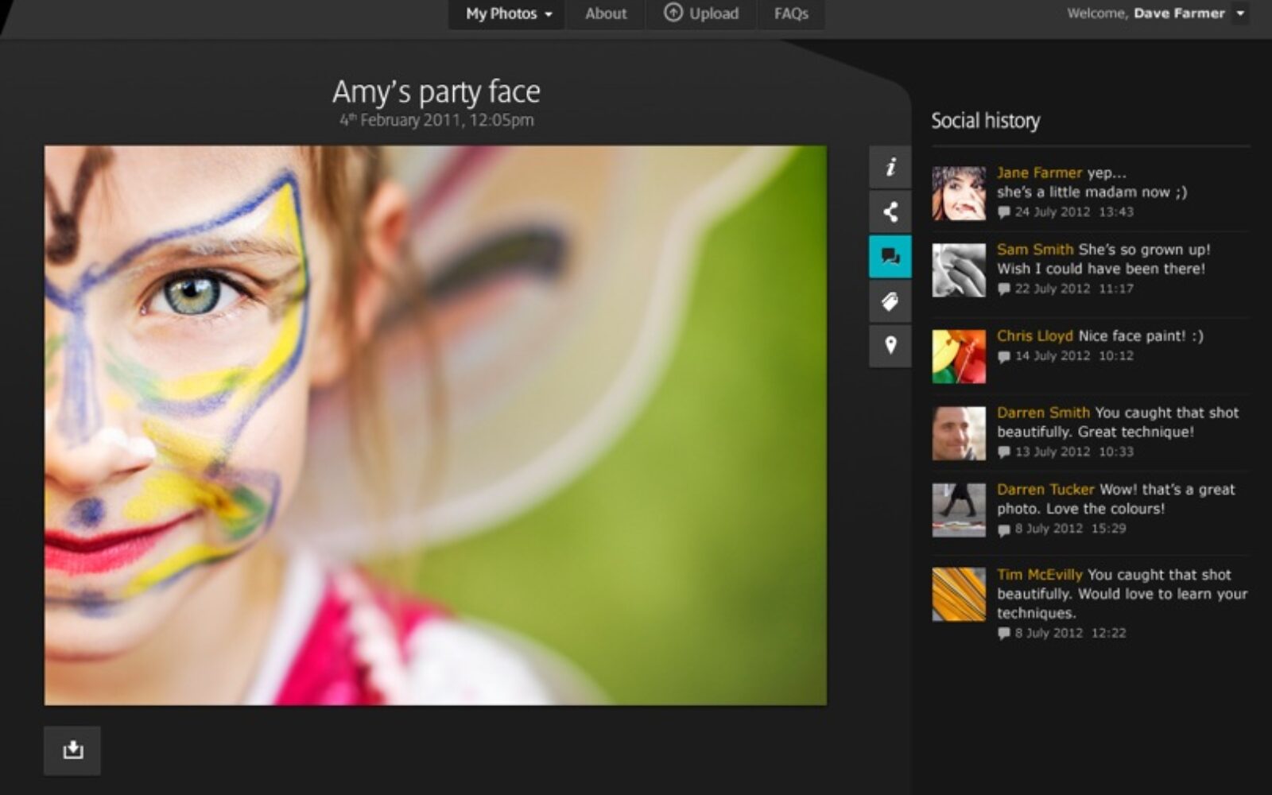This screenshot has height=795, width=1272.
Task: Click the Sam Smith name link
Action: 1034,250
